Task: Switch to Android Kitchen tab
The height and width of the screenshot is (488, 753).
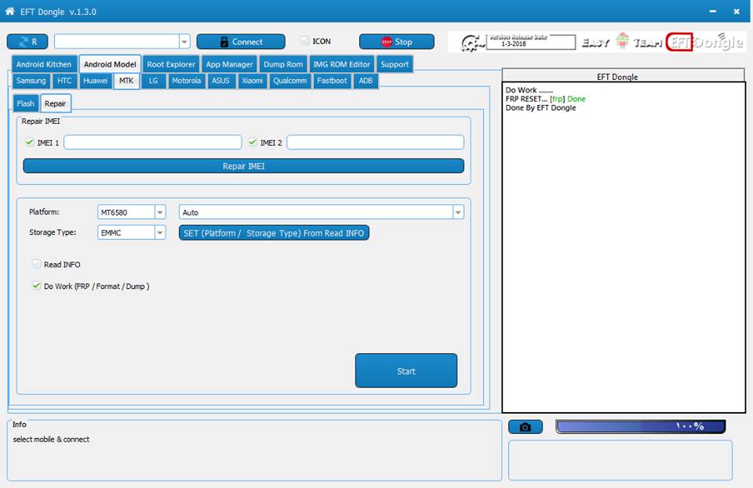Action: point(44,64)
